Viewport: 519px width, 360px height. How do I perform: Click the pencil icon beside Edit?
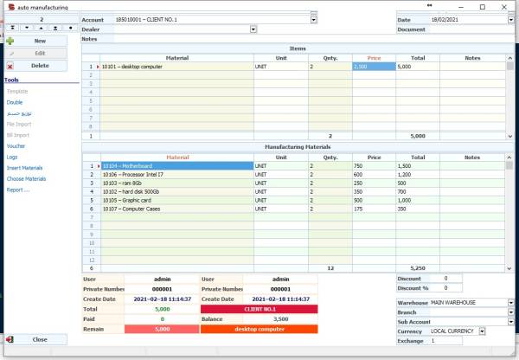11,54
